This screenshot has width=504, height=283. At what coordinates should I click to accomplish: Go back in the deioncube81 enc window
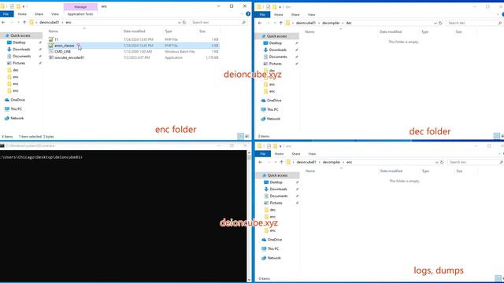click(3, 23)
